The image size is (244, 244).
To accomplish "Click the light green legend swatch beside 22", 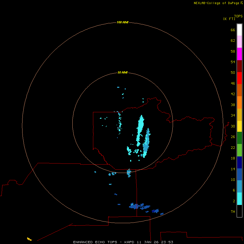I will click(x=239, y=150).
